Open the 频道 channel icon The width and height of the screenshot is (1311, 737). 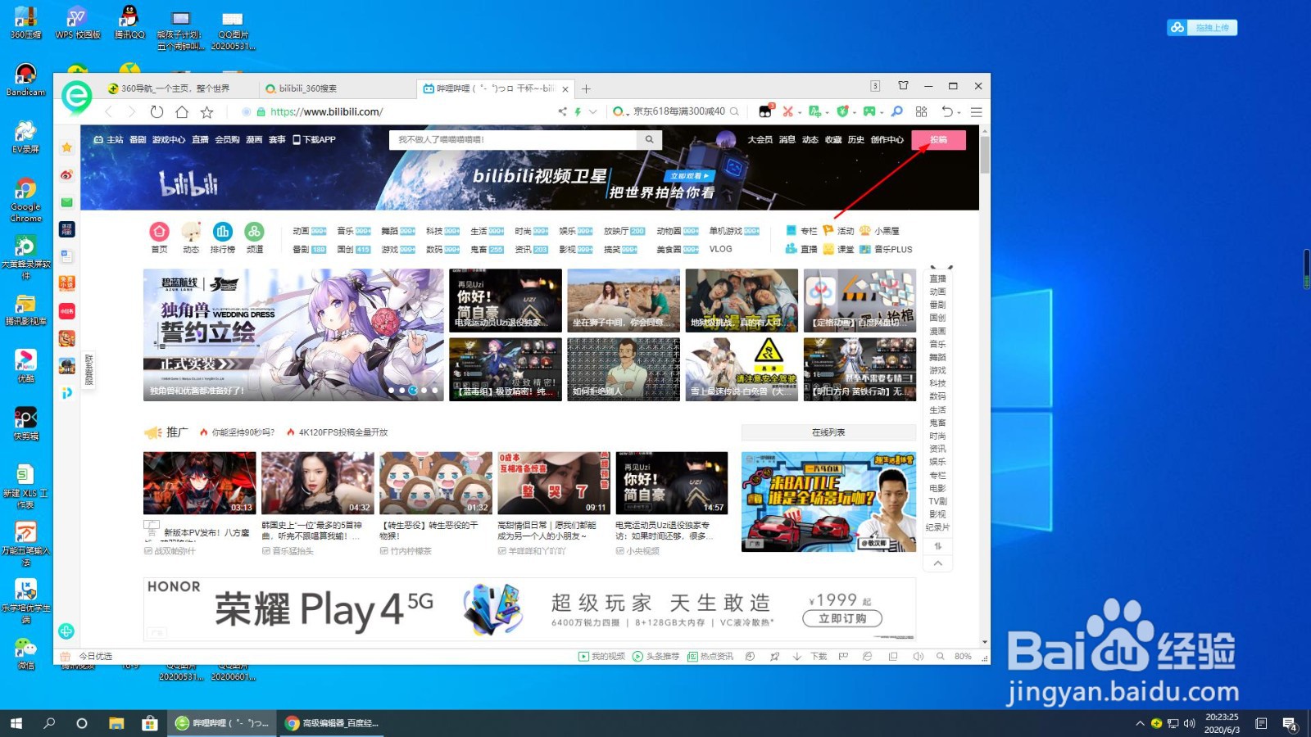[x=255, y=232]
